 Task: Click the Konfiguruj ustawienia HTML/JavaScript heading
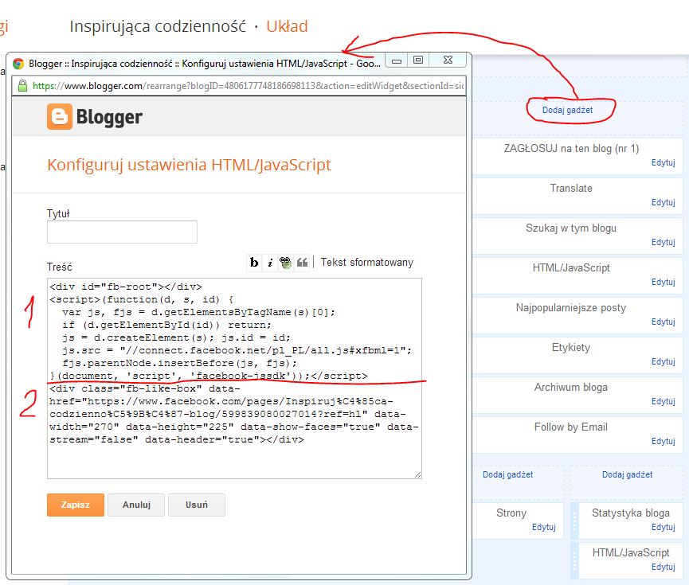point(189,165)
